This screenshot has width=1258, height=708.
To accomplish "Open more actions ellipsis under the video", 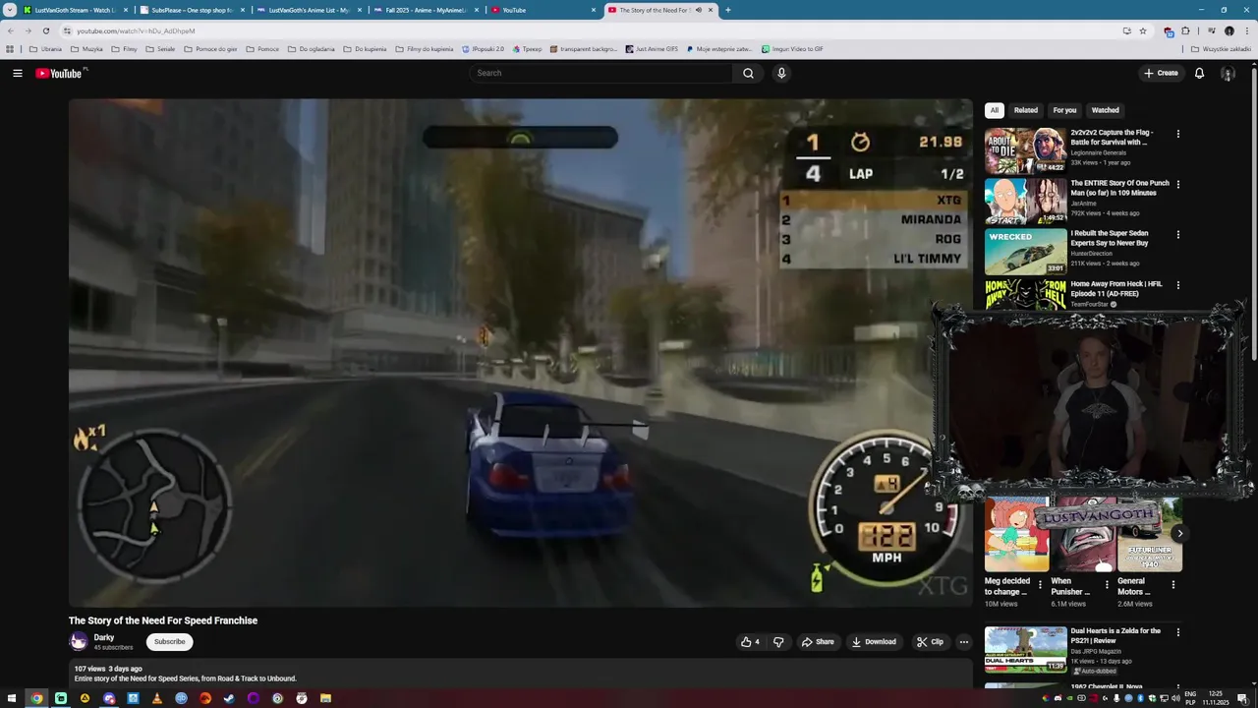I will point(964,642).
